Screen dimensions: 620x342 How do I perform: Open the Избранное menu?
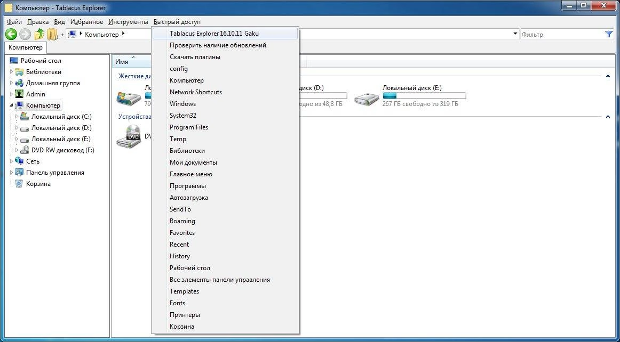(86, 22)
